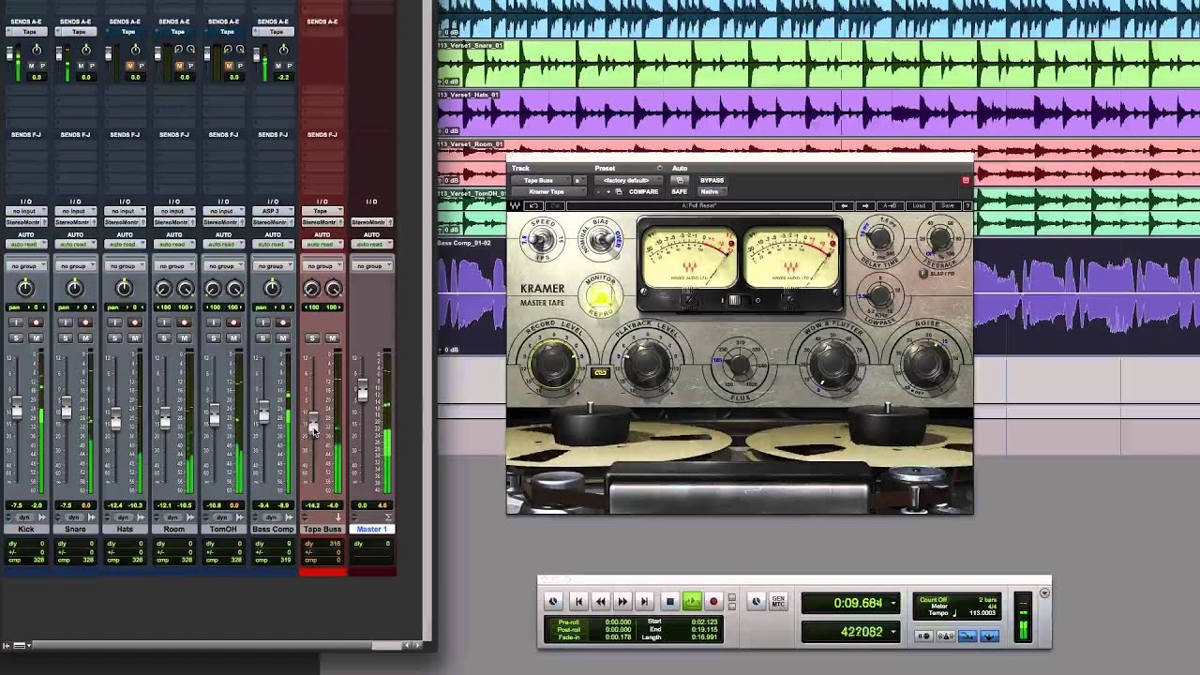
Task: Click the SAFE automation button
Action: click(x=680, y=191)
